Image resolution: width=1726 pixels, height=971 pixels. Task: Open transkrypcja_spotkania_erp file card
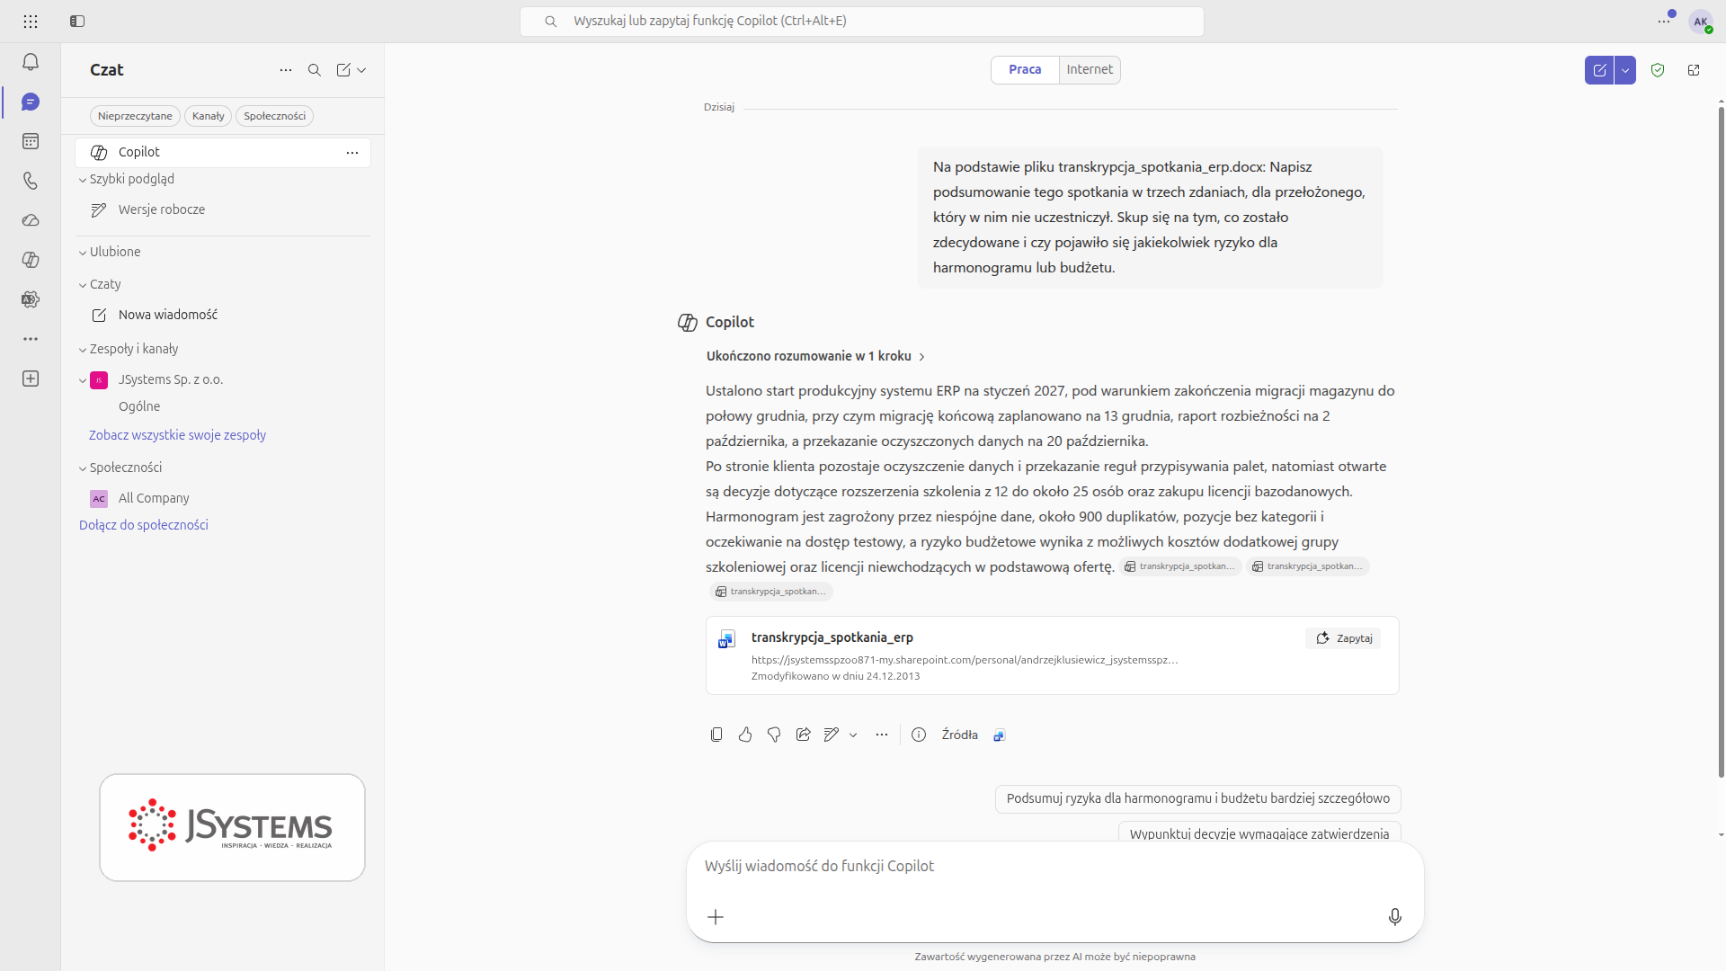click(x=1052, y=655)
